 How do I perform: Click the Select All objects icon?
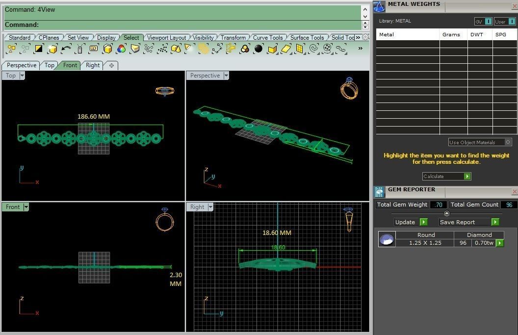pos(11,49)
